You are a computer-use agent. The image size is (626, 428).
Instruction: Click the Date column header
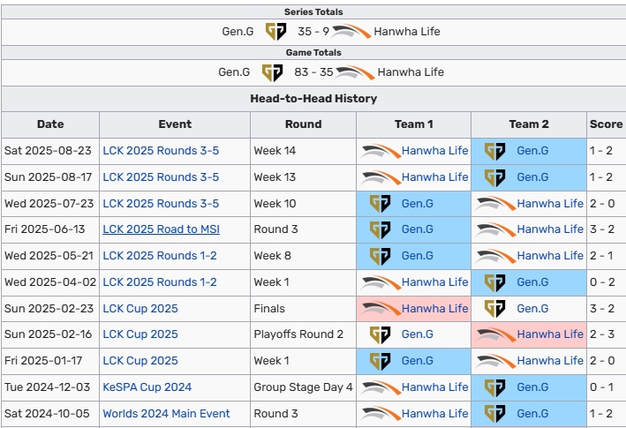(50, 124)
